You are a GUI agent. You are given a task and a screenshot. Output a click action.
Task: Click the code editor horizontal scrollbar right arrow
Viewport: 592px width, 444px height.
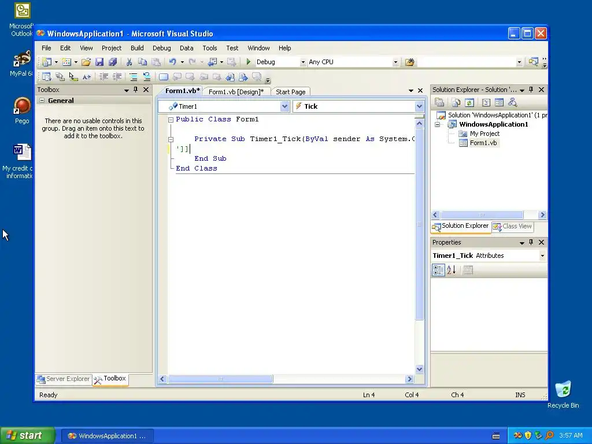click(409, 379)
